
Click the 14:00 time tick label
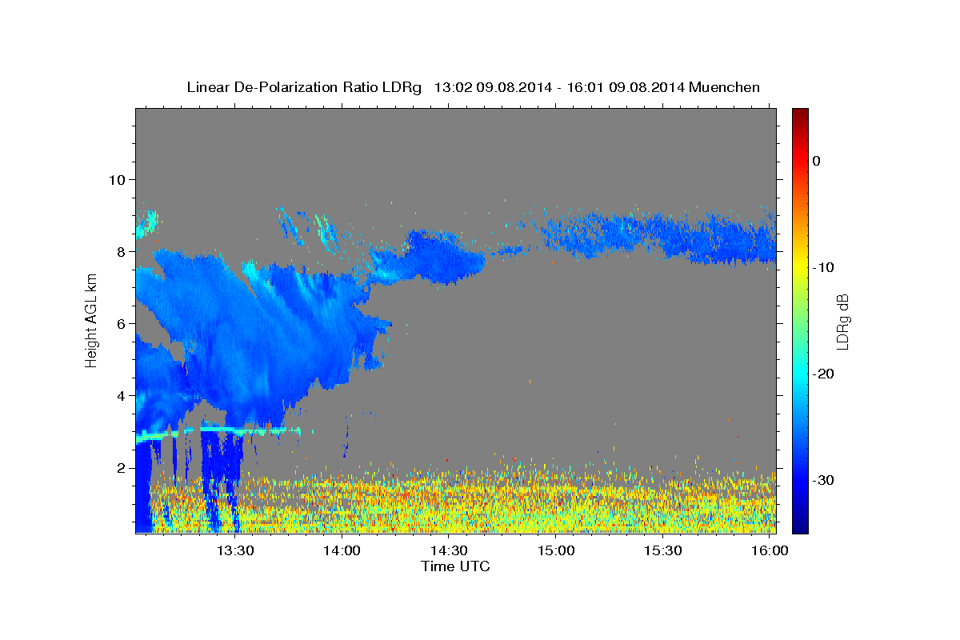[342, 550]
